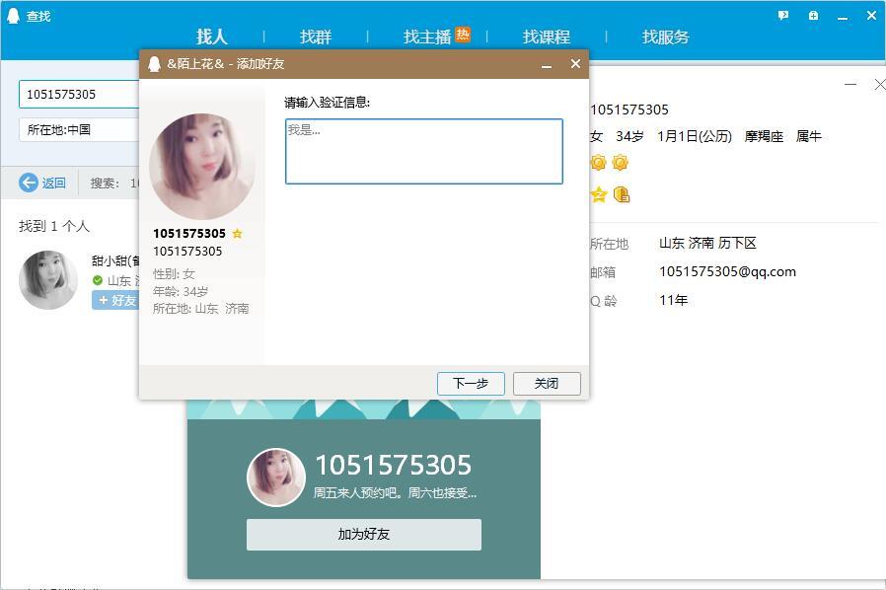886x590 pixels.
Task: Click the large profile avatar in the 添加好友 dialog
Action: pyautogui.click(x=202, y=166)
